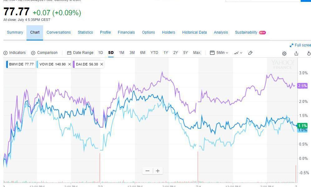Viewport: 311px width, 187px height.
Task: Zoom in with the plus button
Action: tap(158, 171)
